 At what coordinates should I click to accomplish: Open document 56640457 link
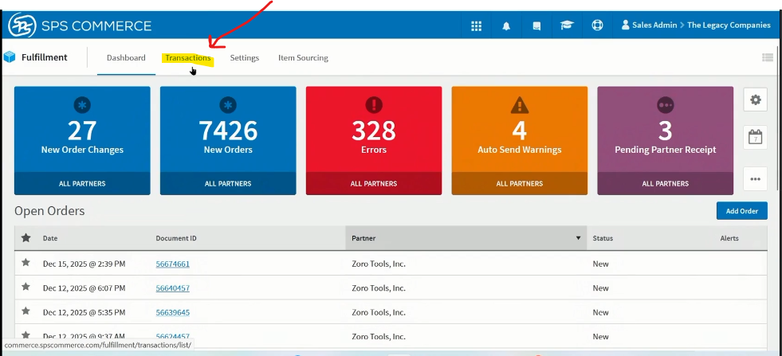coord(172,288)
